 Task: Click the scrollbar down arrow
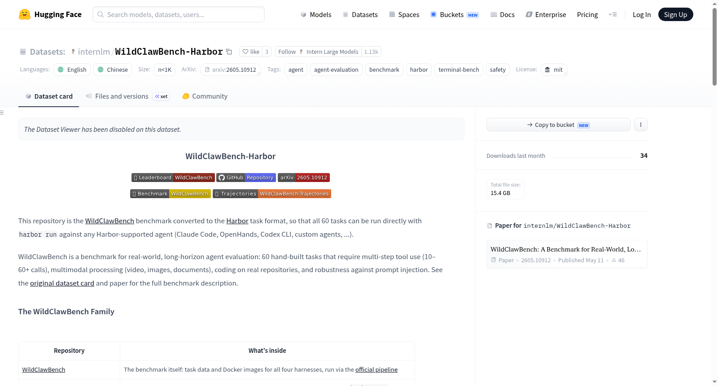(714, 382)
